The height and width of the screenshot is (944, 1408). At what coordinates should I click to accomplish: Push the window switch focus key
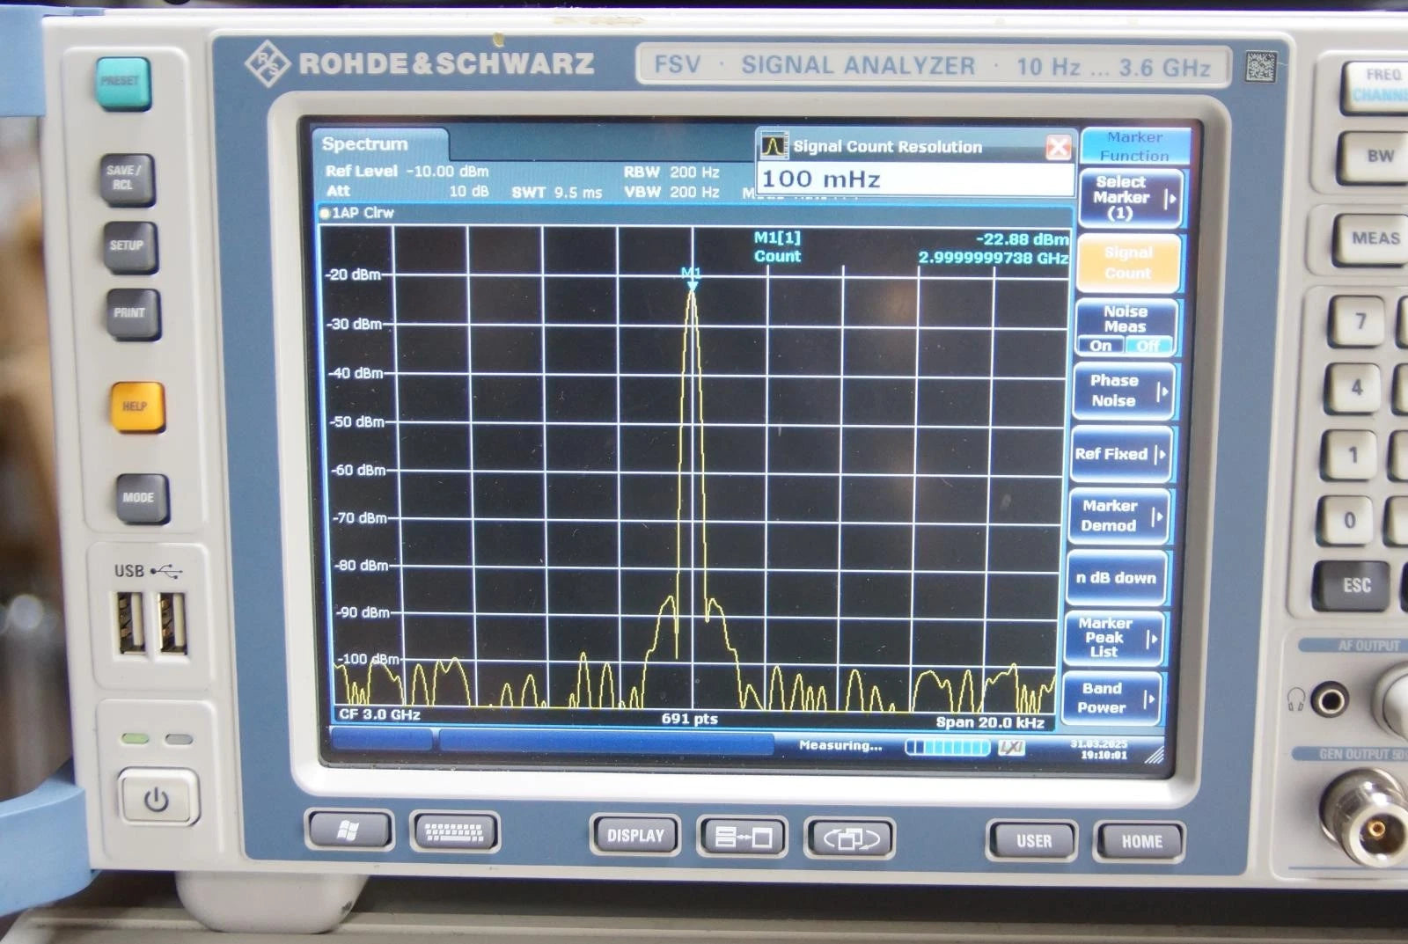(x=851, y=838)
